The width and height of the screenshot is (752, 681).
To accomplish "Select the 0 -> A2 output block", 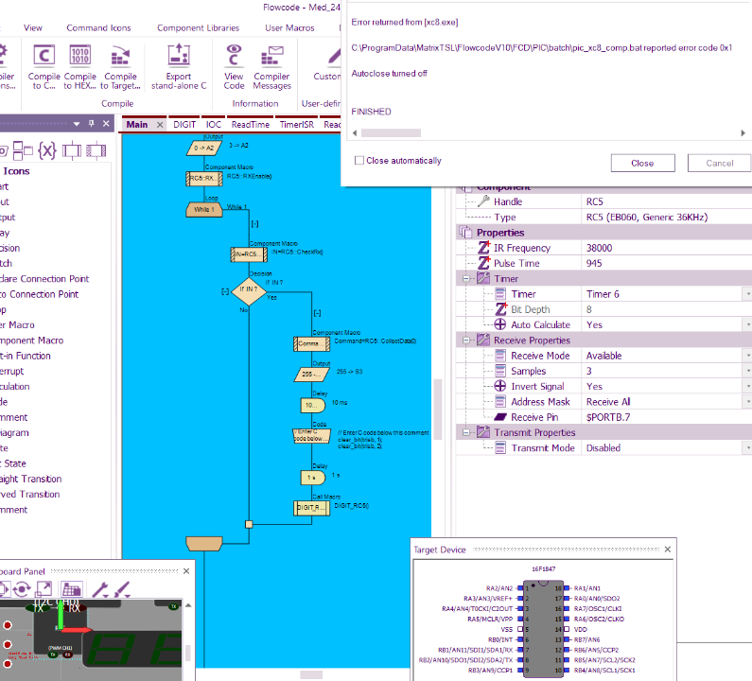I will [204, 148].
